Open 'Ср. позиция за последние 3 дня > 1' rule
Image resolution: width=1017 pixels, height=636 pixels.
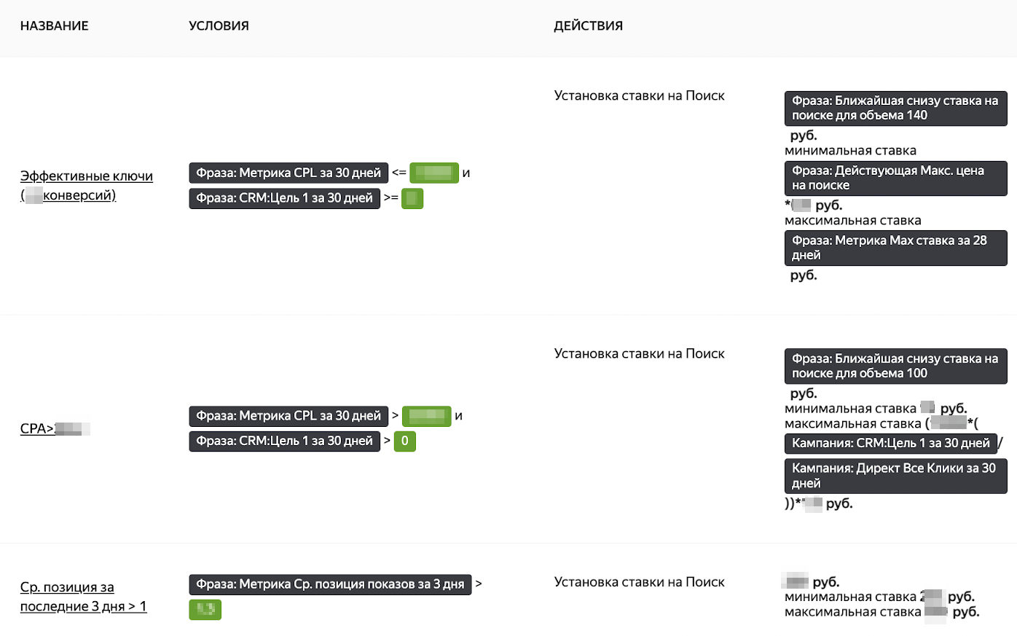84,597
